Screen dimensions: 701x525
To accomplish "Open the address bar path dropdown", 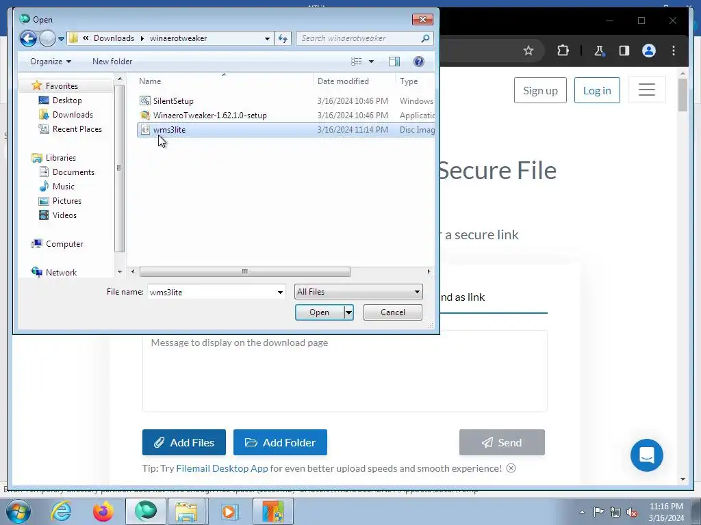I will tap(267, 38).
